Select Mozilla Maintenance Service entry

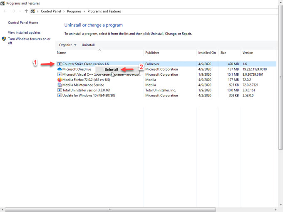tap(83, 85)
